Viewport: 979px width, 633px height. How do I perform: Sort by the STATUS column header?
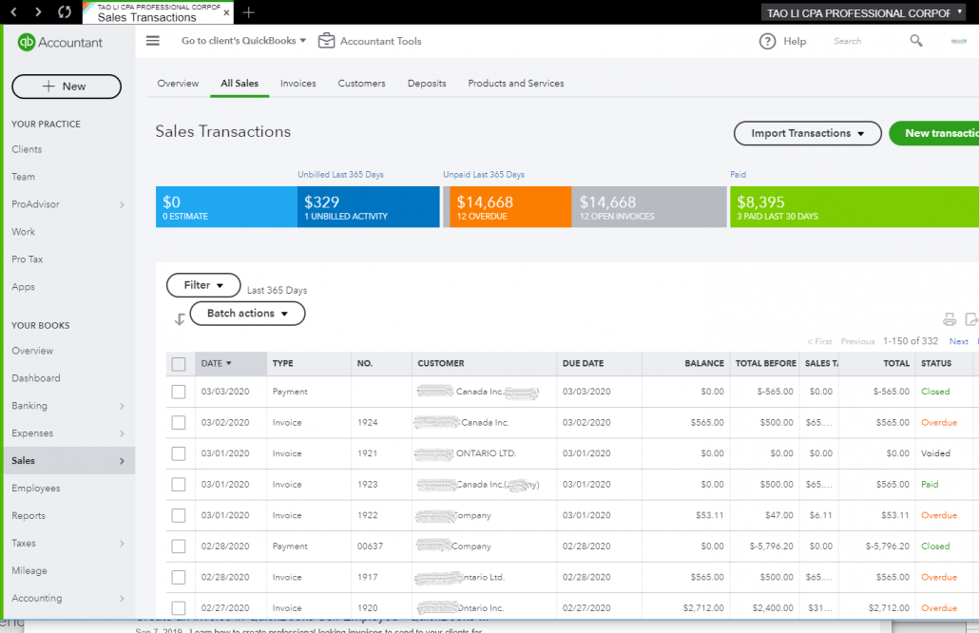[x=936, y=363]
